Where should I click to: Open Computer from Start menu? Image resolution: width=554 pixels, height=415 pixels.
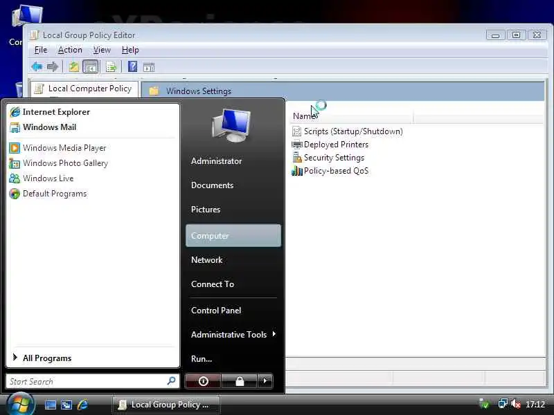pyautogui.click(x=233, y=235)
